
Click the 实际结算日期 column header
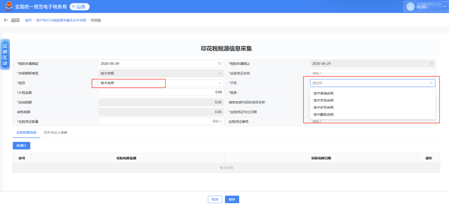321,158
